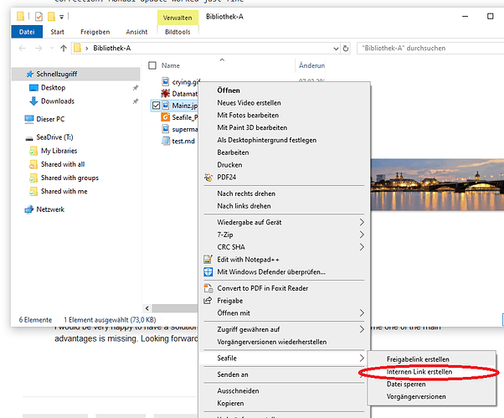The image size is (504, 418).
Task: Click the PDF24 icon in context menu
Action: pyautogui.click(x=209, y=177)
